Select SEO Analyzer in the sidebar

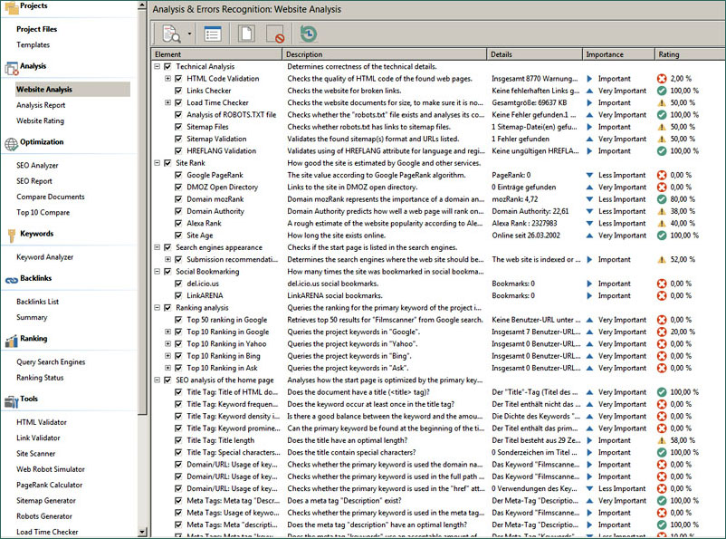tap(37, 165)
